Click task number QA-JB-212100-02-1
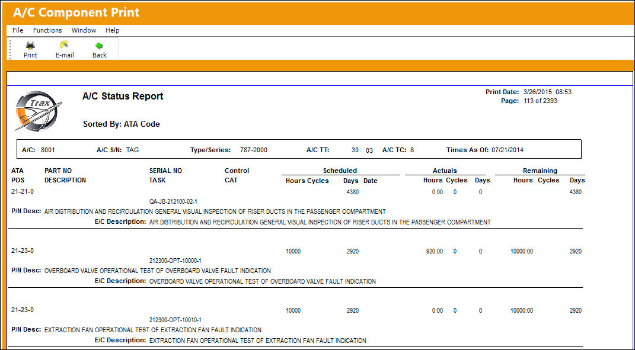The image size is (635, 350). 173,201
